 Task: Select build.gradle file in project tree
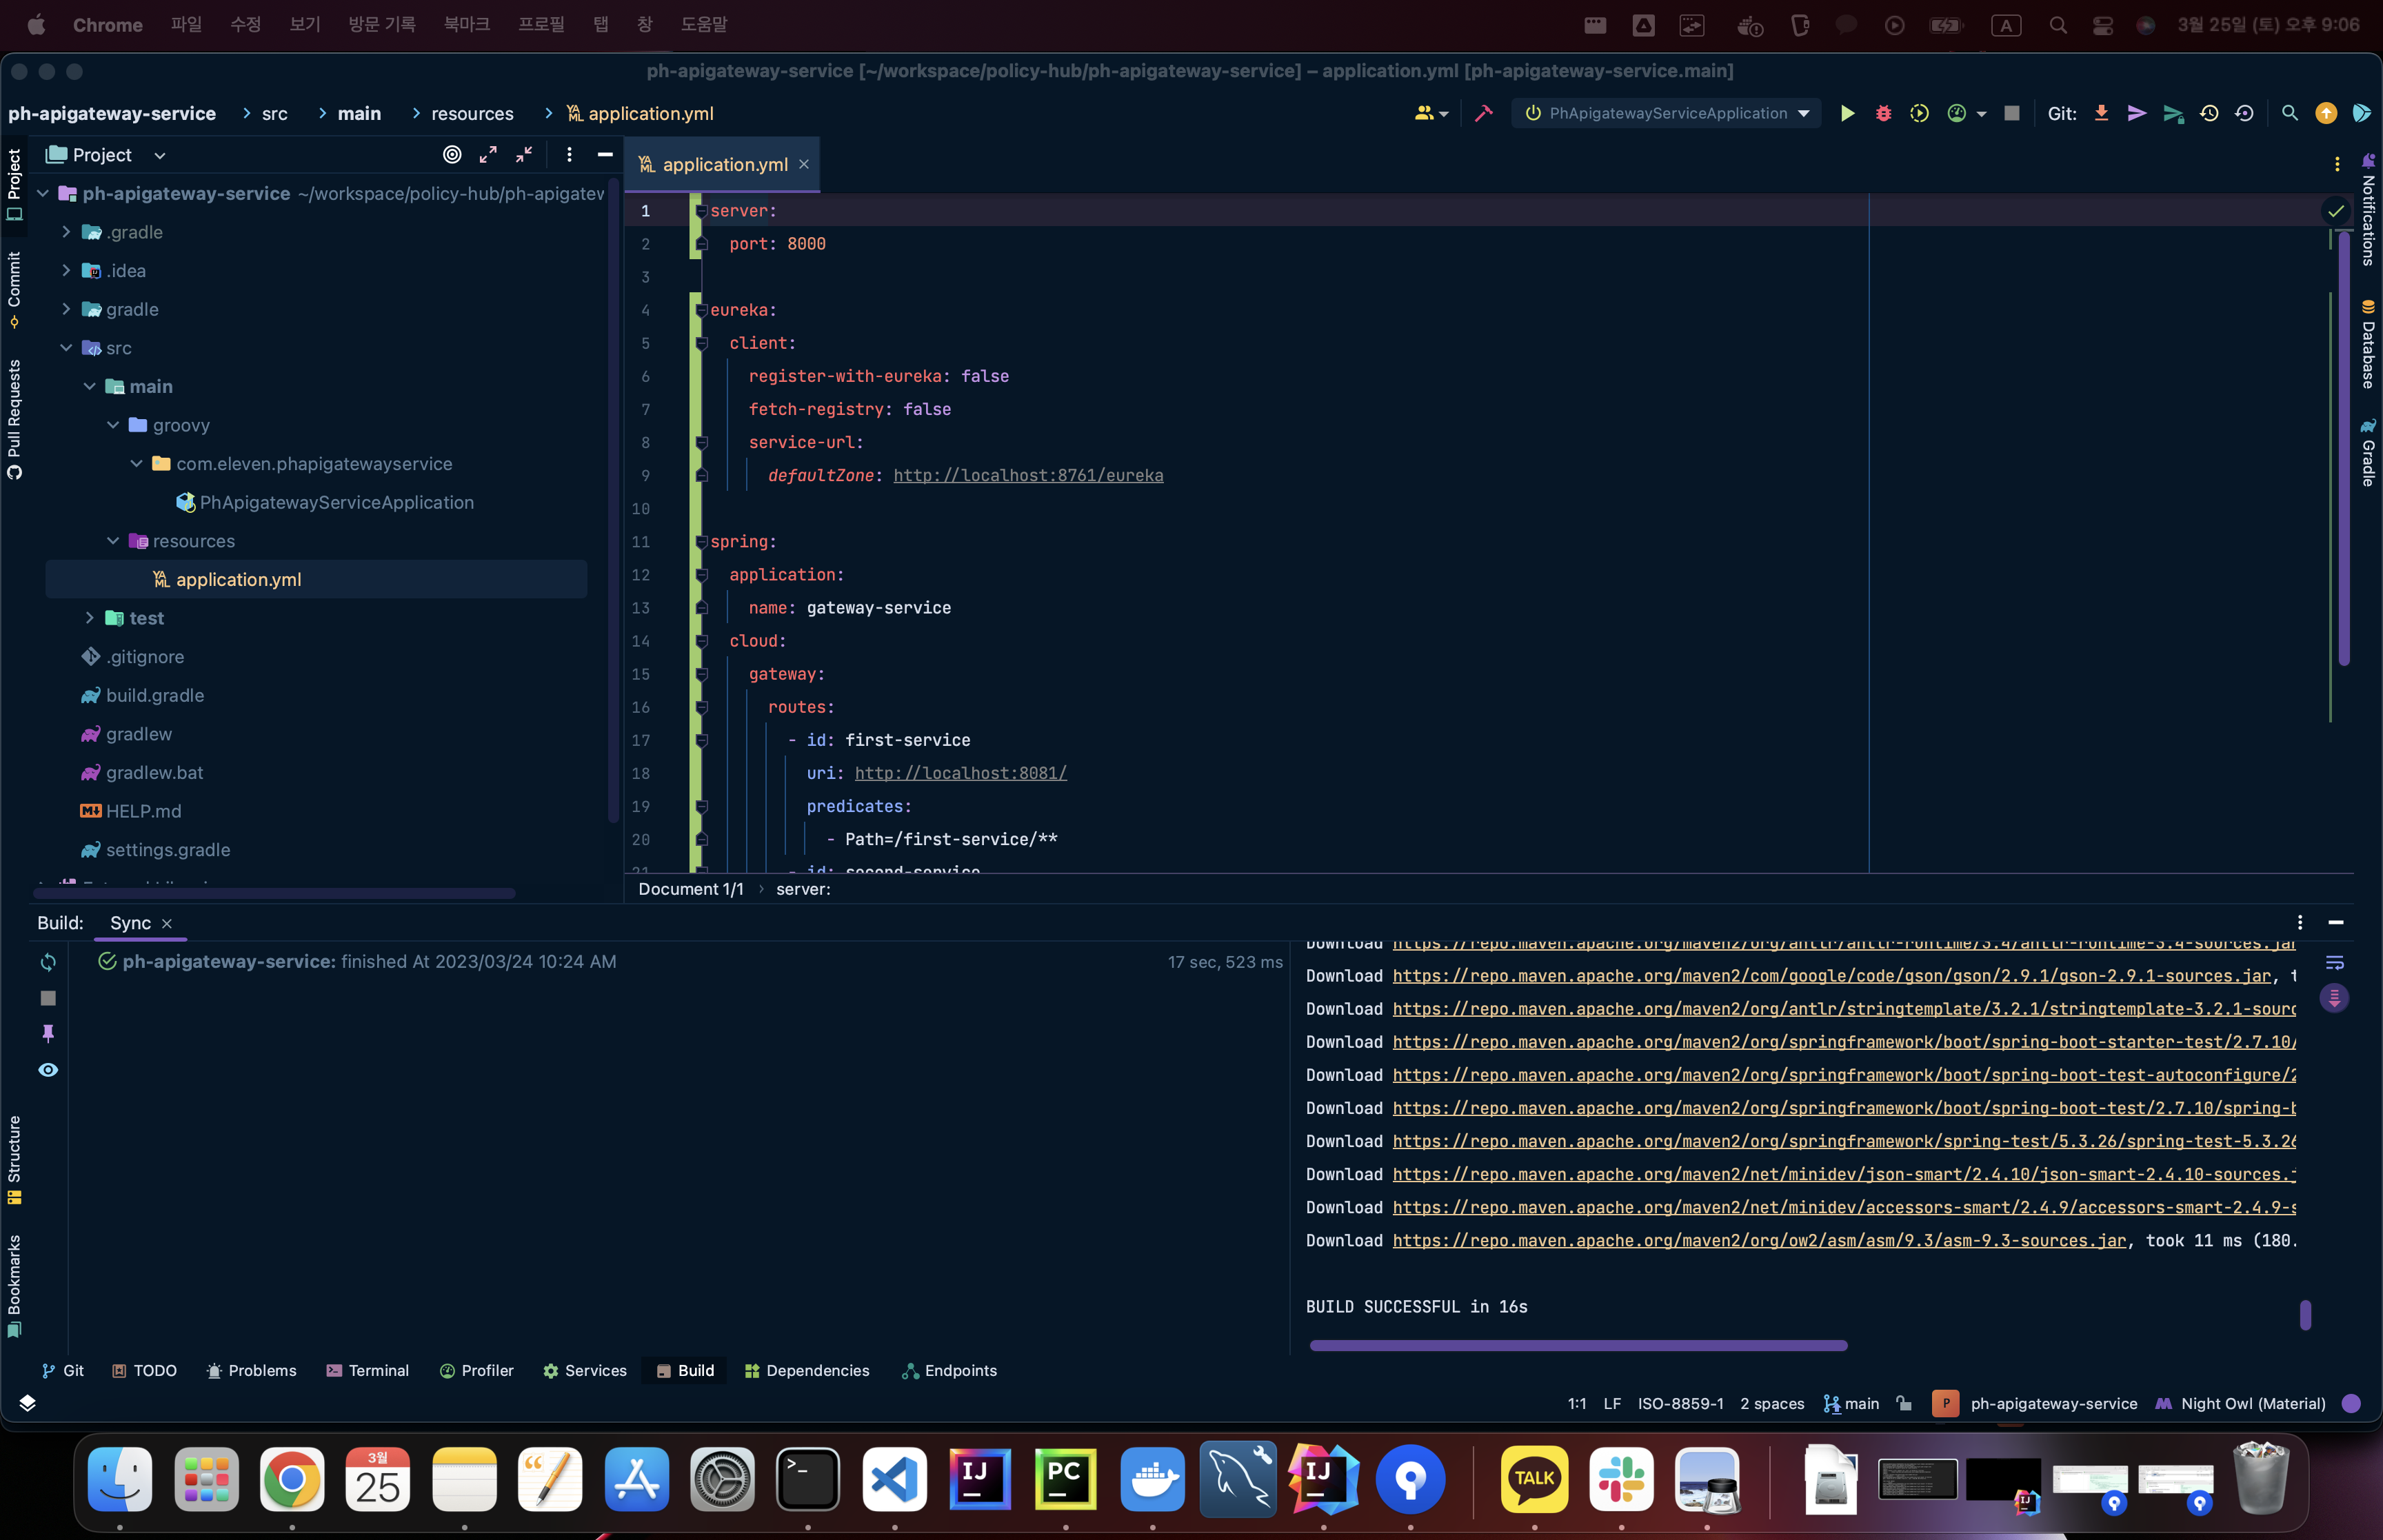155,695
